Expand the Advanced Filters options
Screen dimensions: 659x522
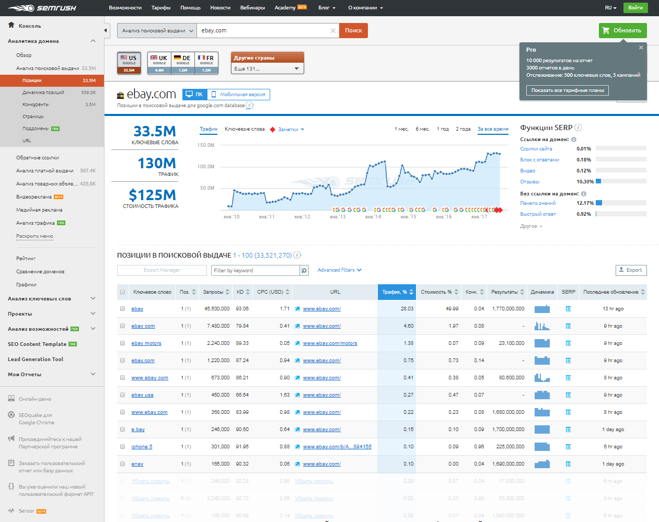coord(340,270)
